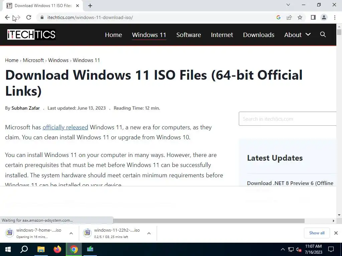This screenshot has width=342, height=256.
Task: Open the Chrome profile avatar
Action: [x=324, y=17]
